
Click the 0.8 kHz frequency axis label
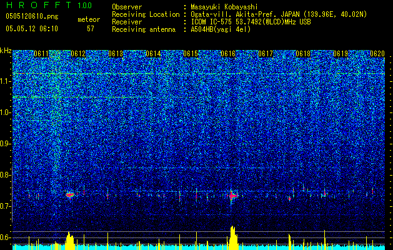point(5,175)
